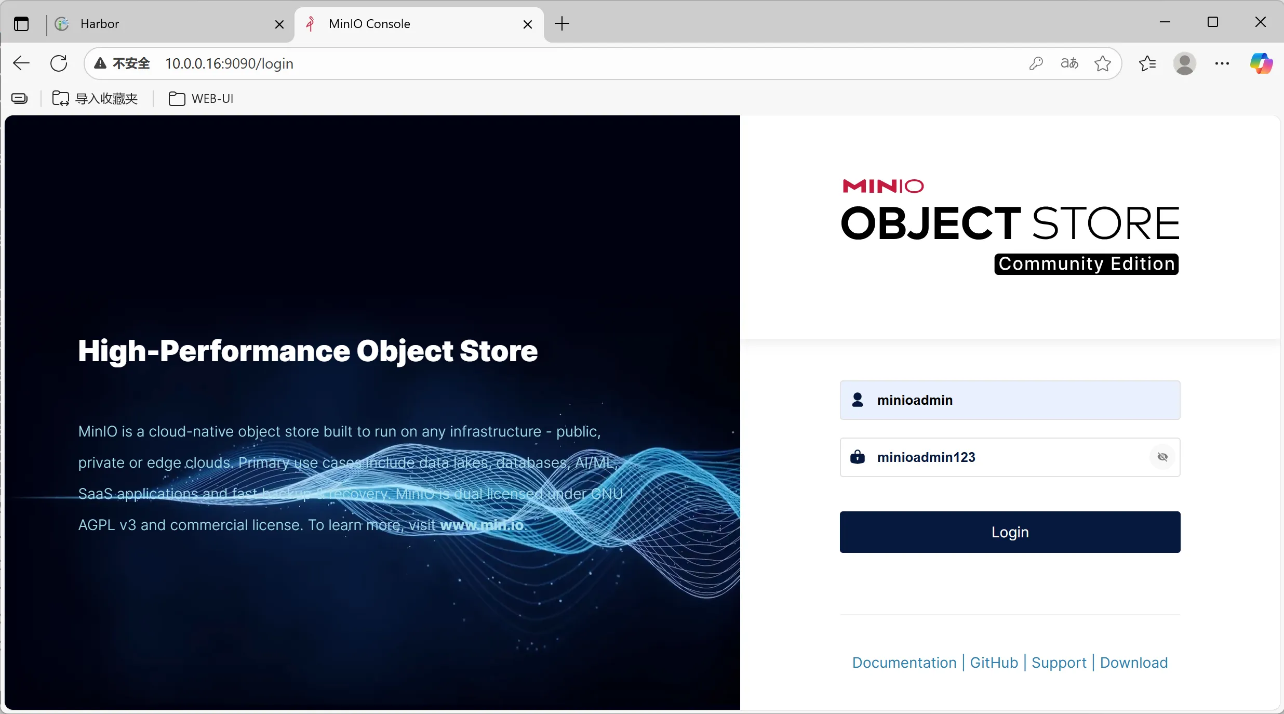Open the Download link
Image resolution: width=1284 pixels, height=714 pixels.
[x=1133, y=663]
